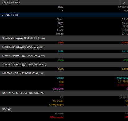
Task: Click the IVPercentile: label
Action: tap(57, 117)
